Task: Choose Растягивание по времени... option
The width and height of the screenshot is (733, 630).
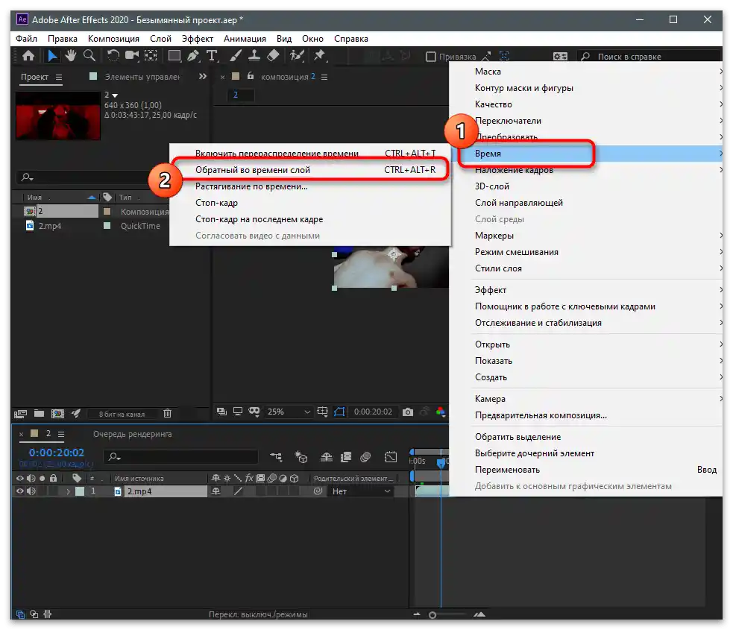Action: click(310, 186)
